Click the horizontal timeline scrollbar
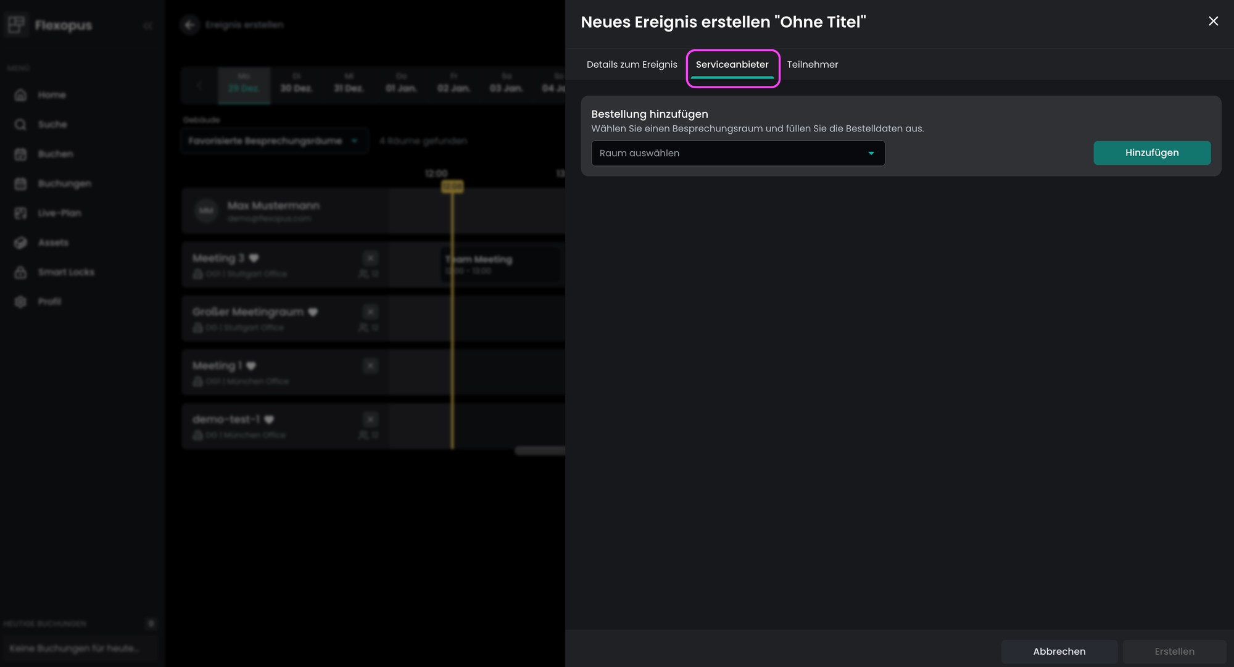 [540, 451]
